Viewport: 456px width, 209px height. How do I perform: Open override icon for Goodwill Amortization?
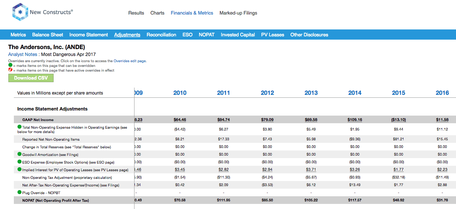point(20,154)
